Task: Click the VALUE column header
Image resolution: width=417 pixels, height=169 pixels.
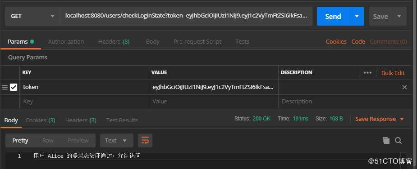Action: [159, 72]
